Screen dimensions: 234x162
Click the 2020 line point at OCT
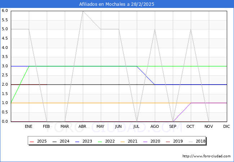pyautogui.click(x=191, y=103)
